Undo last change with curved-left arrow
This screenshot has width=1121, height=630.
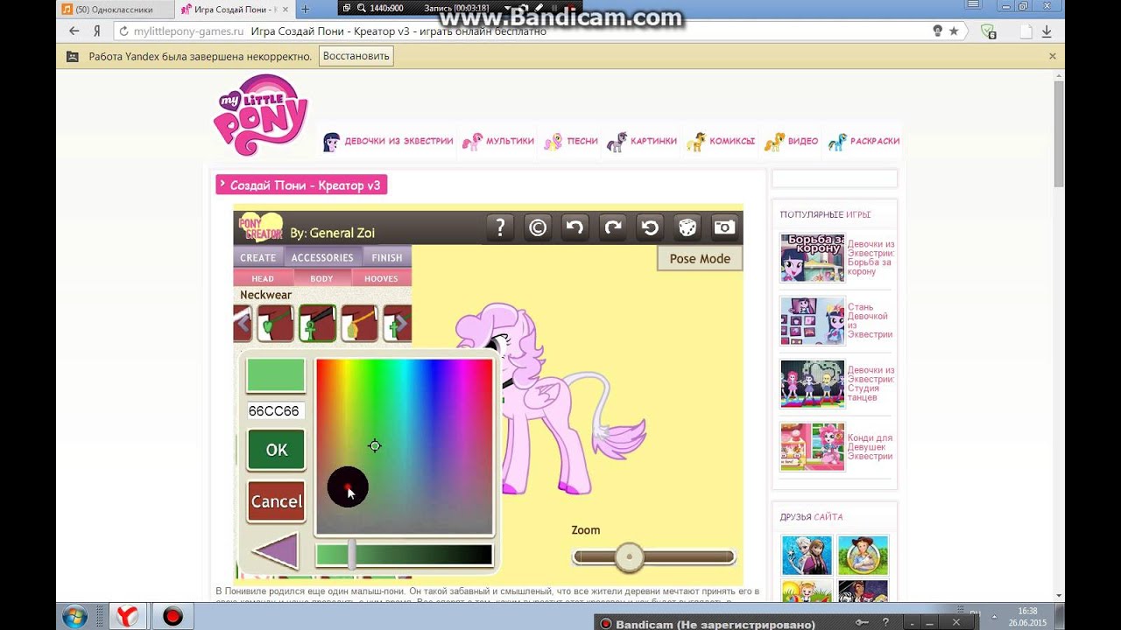click(575, 227)
